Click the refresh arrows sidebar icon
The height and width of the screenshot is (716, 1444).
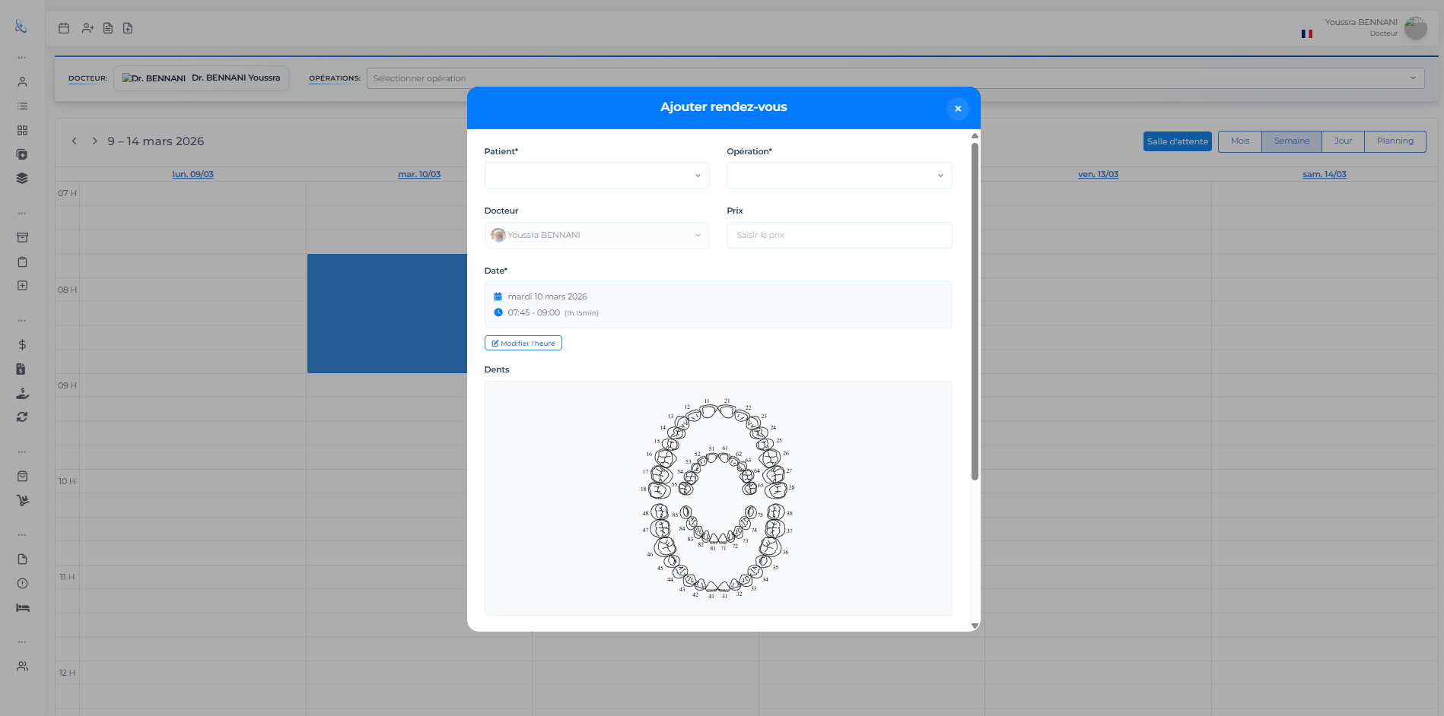tap(22, 417)
